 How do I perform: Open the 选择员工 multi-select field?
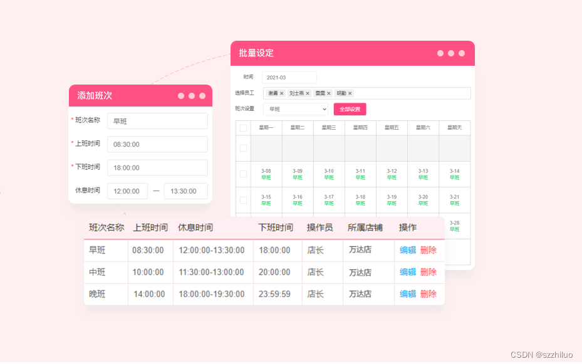pyautogui.click(x=366, y=93)
